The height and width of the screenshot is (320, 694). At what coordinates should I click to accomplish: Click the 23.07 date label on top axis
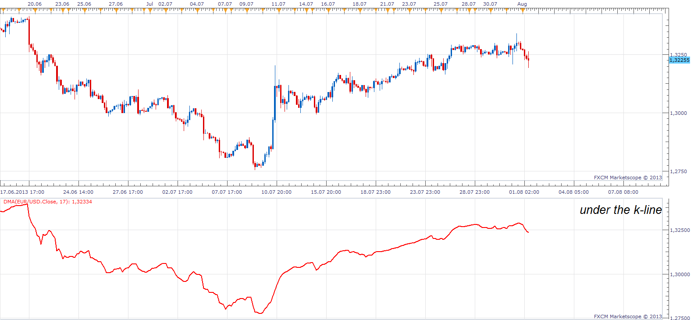point(409,4)
